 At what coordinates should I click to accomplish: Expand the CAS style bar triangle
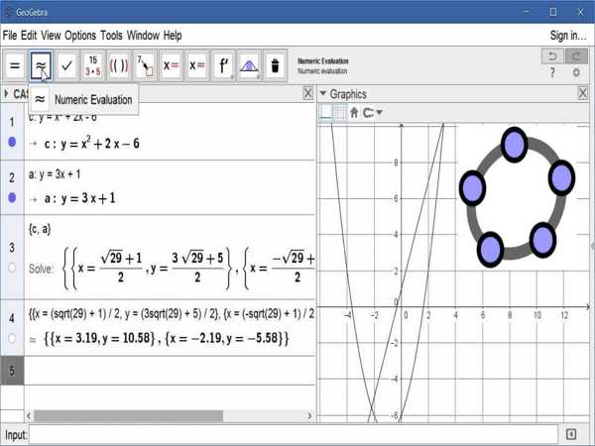(6, 93)
